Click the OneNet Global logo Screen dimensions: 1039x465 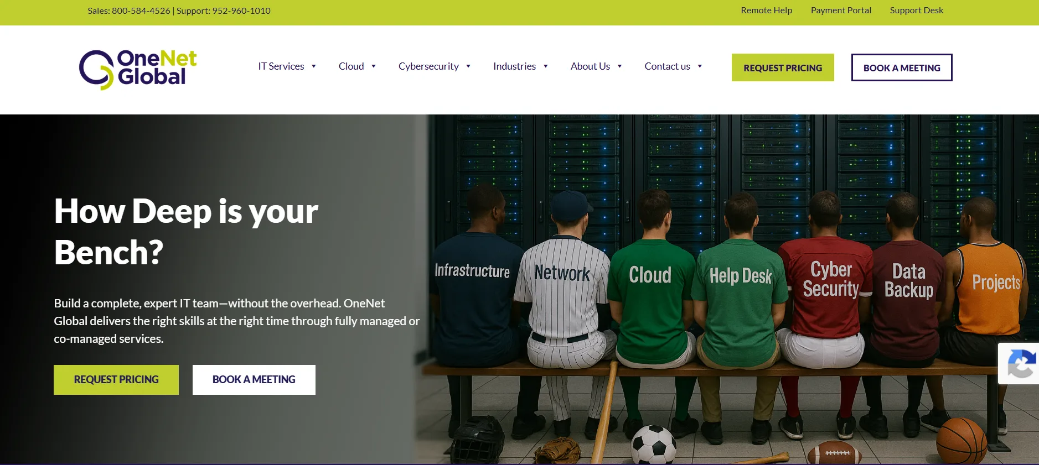click(x=138, y=70)
